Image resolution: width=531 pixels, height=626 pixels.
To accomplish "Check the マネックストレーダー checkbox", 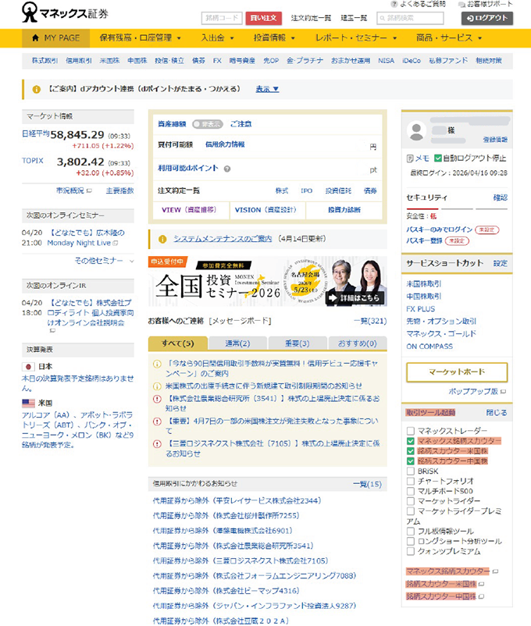I will point(410,431).
